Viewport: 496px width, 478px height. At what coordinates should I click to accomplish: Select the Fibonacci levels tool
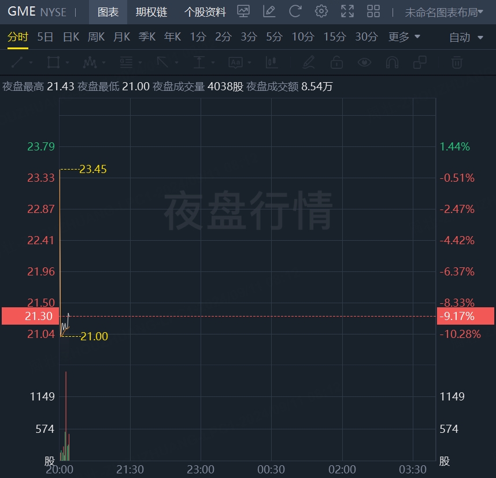[x=126, y=62]
